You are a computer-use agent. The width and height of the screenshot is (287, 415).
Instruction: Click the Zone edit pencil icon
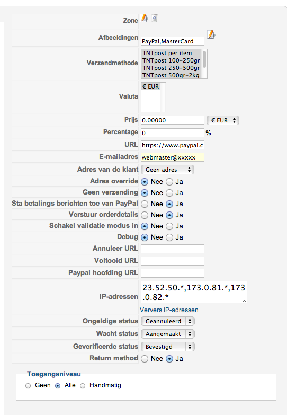144,18
